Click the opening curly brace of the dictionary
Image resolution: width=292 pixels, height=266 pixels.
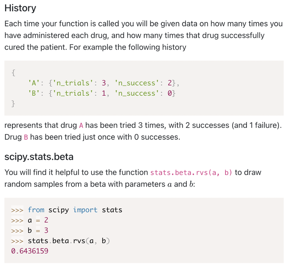(x=13, y=73)
